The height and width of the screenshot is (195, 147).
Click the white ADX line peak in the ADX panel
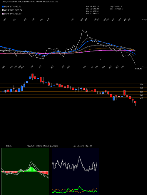[x=79, y=157]
